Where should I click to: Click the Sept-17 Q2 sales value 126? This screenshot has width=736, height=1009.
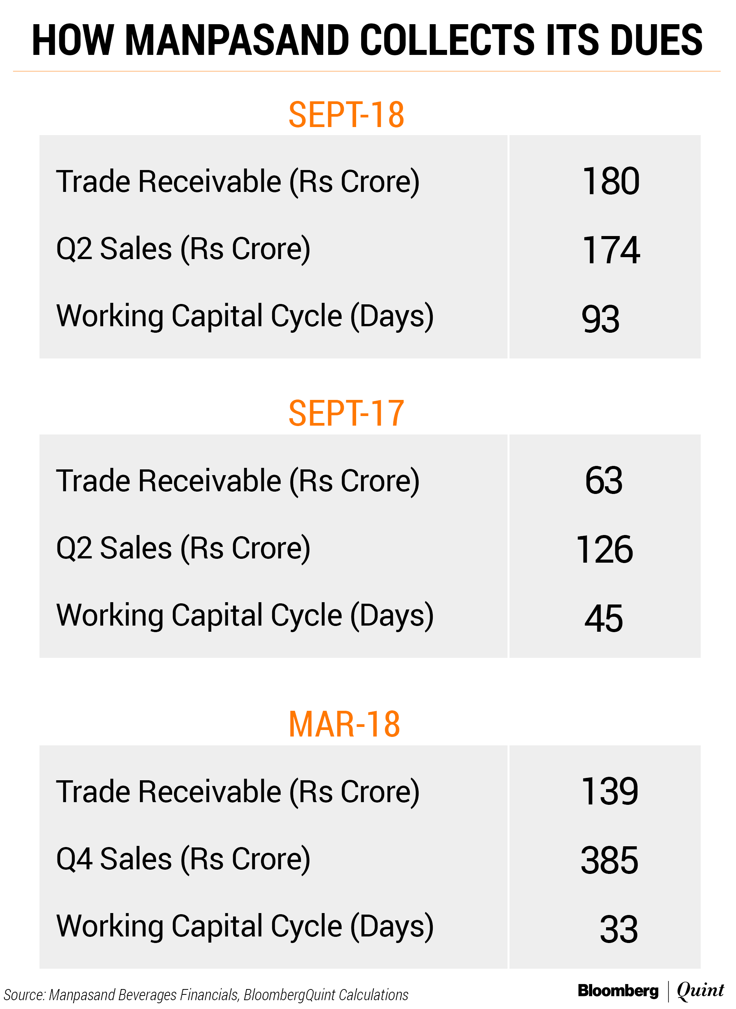tap(604, 550)
